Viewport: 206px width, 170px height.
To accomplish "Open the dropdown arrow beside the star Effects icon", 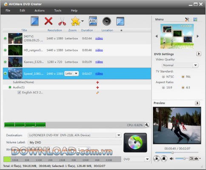I will 83,21.
